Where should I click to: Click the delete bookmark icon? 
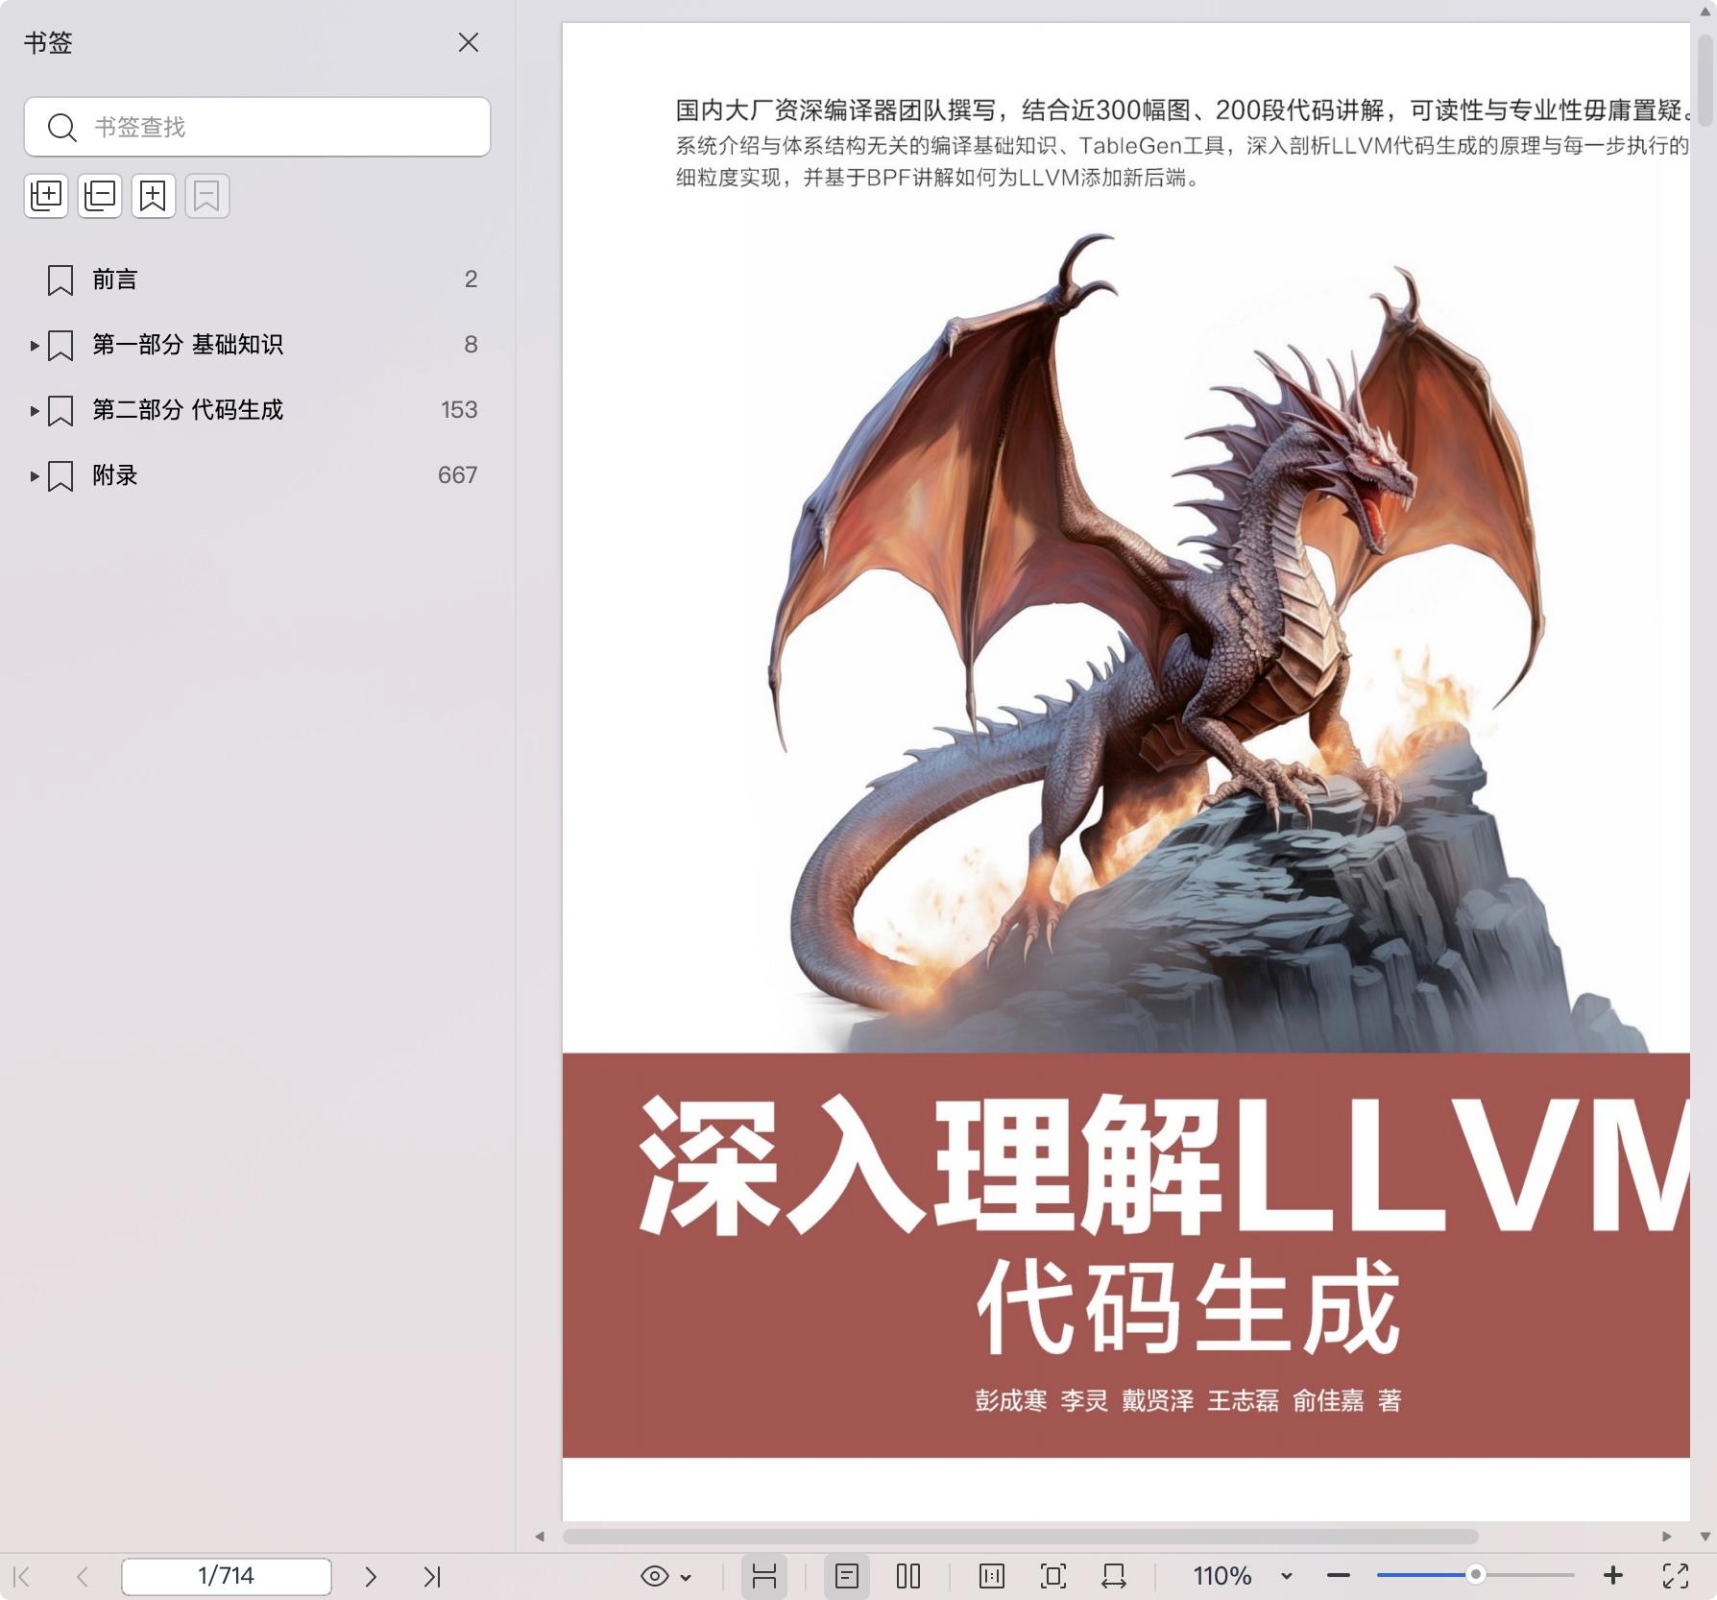207,196
